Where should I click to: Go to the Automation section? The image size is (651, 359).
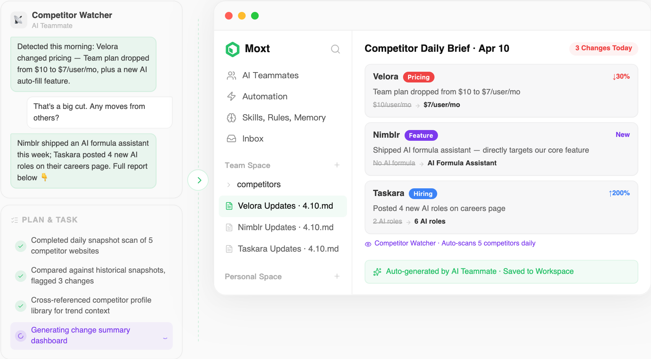click(264, 97)
